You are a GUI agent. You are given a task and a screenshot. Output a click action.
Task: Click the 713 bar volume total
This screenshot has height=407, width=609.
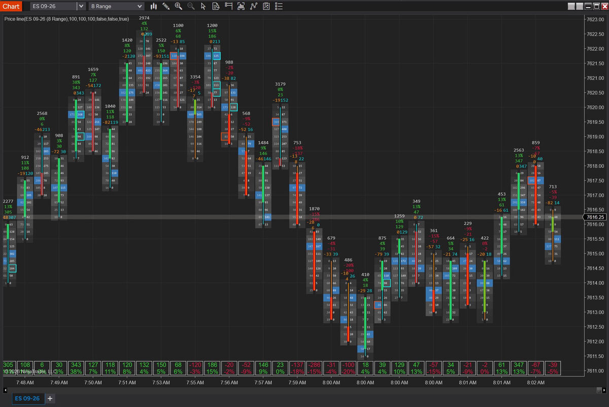click(x=553, y=186)
